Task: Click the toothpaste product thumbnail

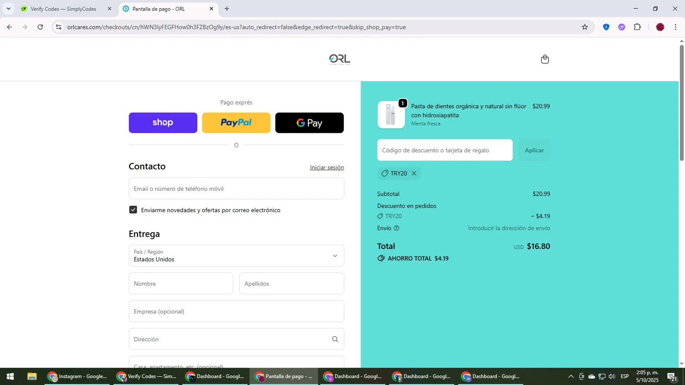Action: [391, 114]
